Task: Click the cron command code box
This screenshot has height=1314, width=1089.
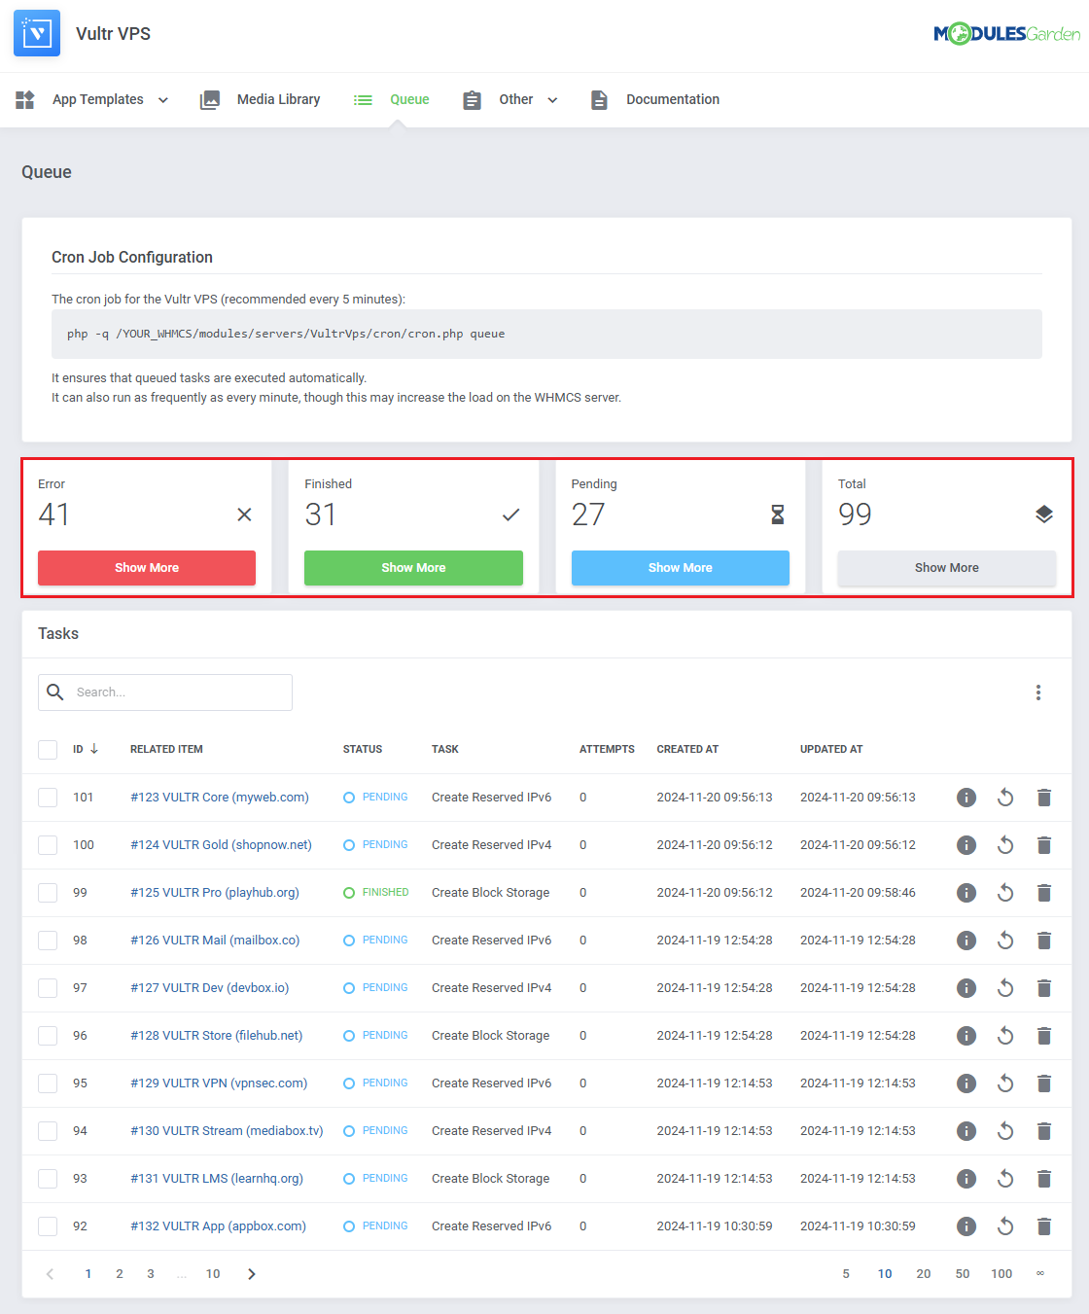Action: [546, 334]
